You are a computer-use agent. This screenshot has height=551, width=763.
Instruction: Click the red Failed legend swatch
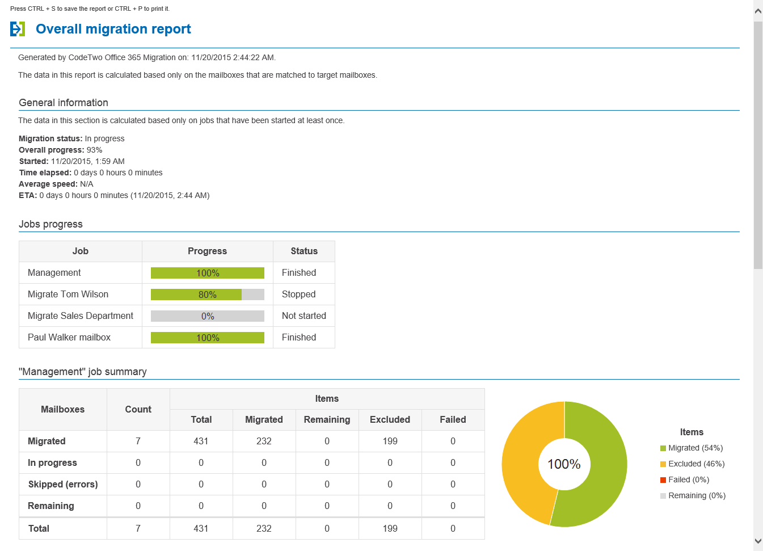663,480
